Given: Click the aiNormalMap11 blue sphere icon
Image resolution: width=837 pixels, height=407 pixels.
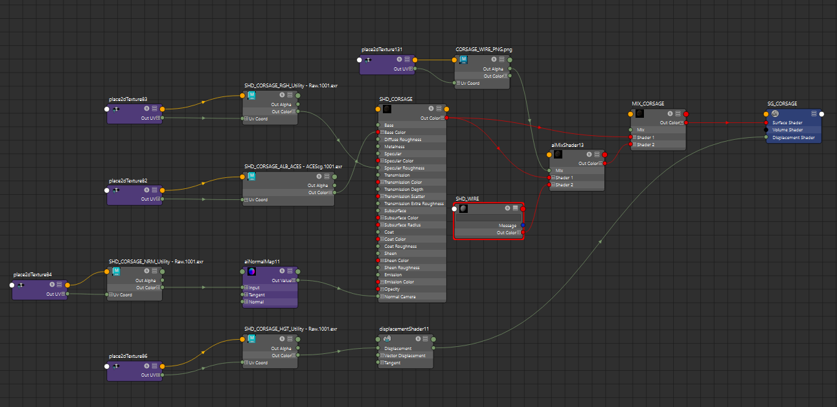Looking at the screenshot, I should [x=252, y=272].
